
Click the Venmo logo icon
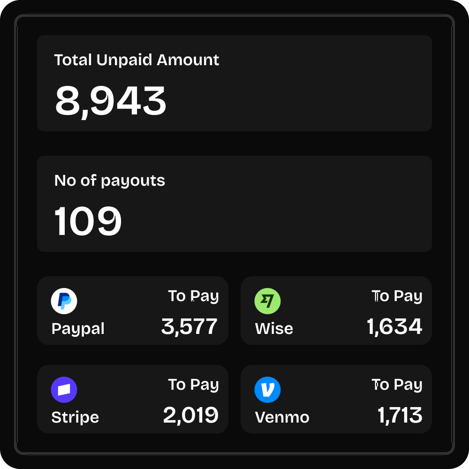267,390
